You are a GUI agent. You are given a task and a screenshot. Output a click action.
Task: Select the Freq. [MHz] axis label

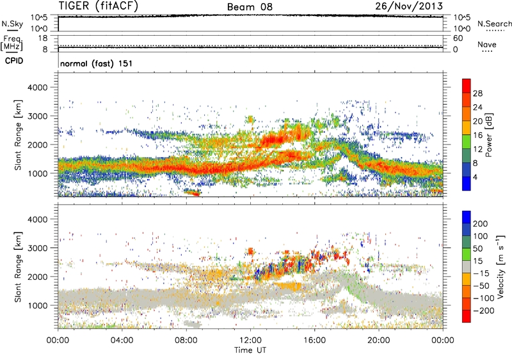coord(12,43)
